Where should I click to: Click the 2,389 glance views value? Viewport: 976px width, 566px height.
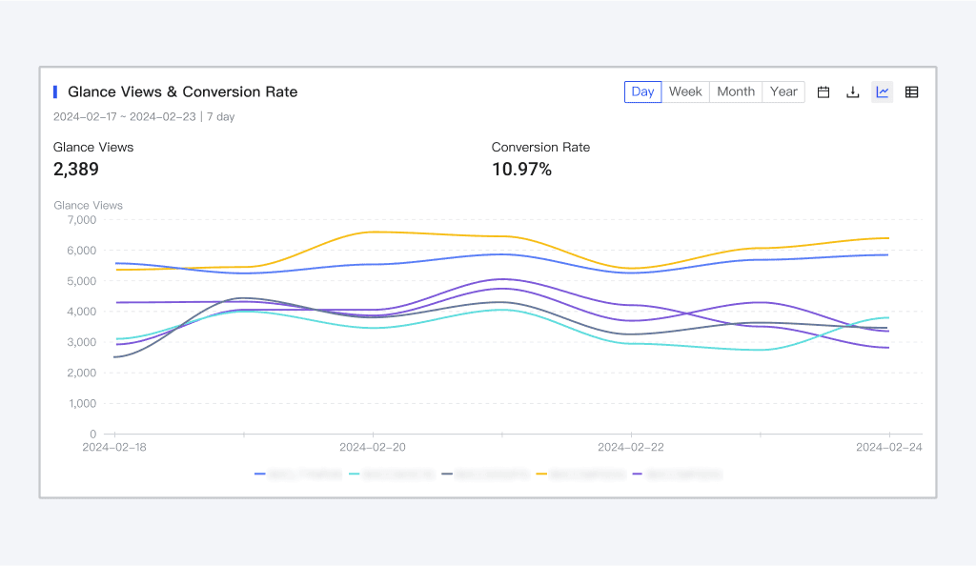point(76,170)
